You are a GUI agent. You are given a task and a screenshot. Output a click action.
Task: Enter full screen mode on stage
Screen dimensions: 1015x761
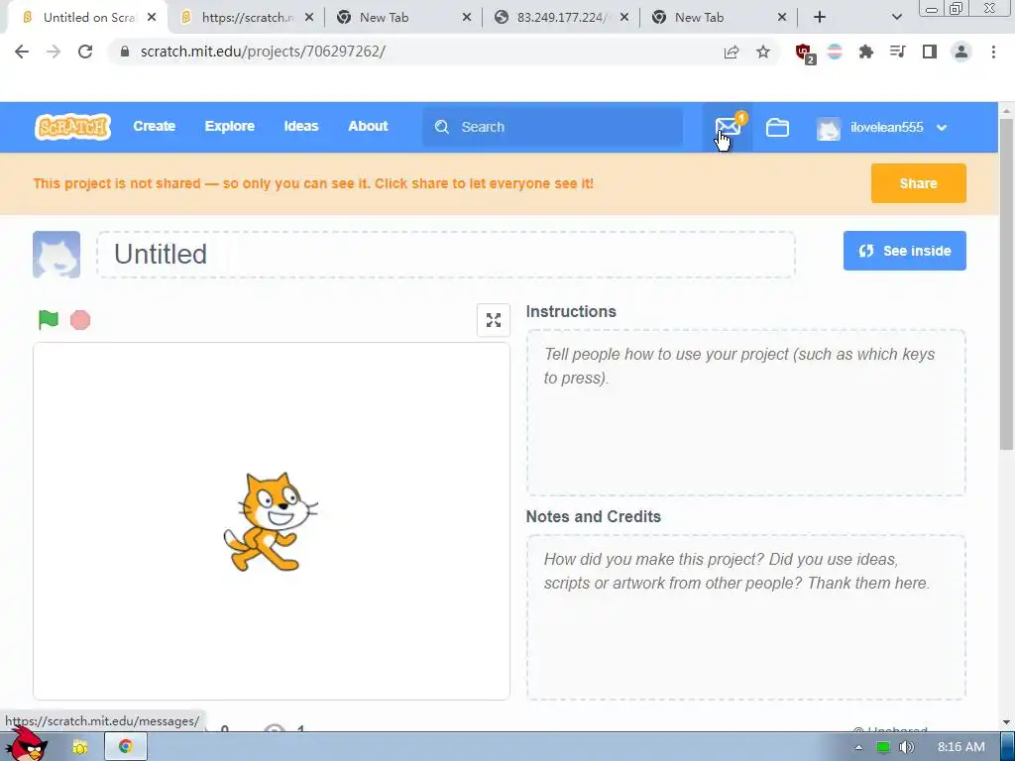(494, 320)
